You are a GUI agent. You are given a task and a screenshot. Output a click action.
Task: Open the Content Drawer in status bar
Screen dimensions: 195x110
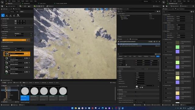coord(5,105)
